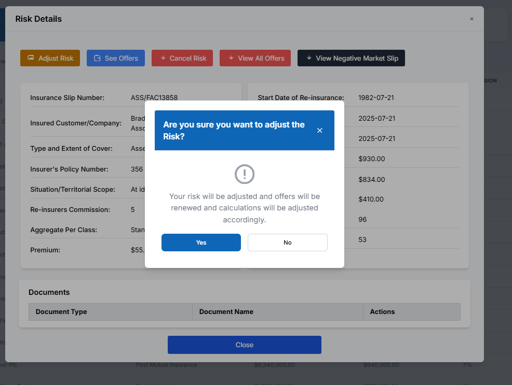Click the exclamation warning icon in dialog
This screenshot has height=385, width=512.
245,174
